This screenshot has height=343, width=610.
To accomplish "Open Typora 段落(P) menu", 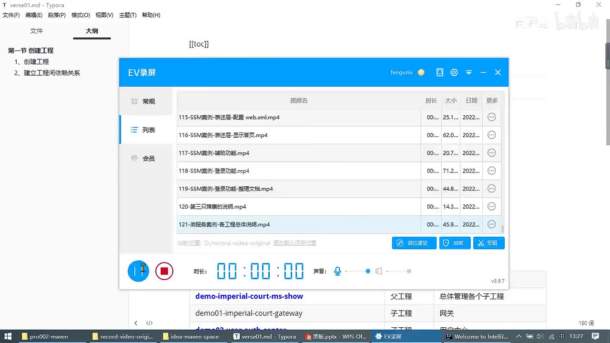I will 57,15.
